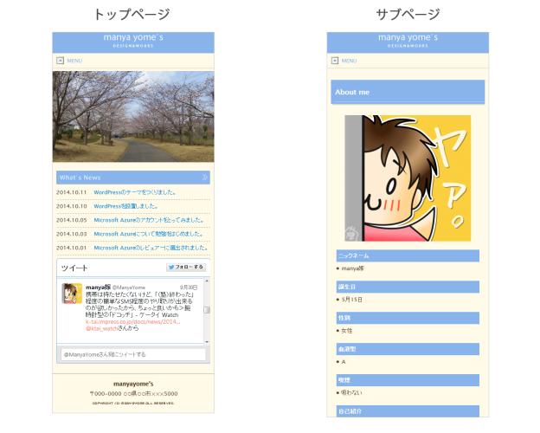This screenshot has height=433, width=540.
Task: Click the 性別 section heading
Action: click(408, 318)
